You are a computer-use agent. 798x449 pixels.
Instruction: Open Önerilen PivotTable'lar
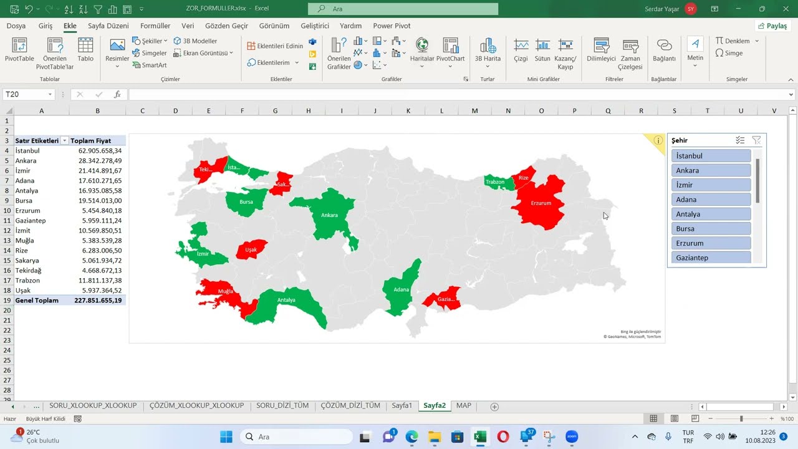[55, 53]
